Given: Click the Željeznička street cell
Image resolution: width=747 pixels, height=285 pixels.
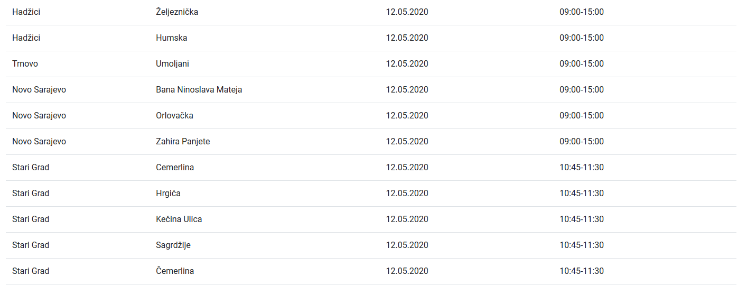Looking at the screenshot, I should point(177,12).
